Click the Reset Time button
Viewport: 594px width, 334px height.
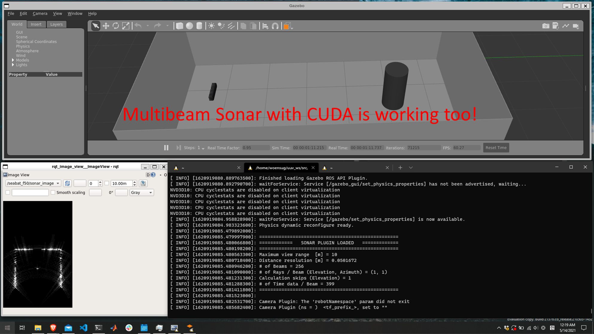[496, 148]
